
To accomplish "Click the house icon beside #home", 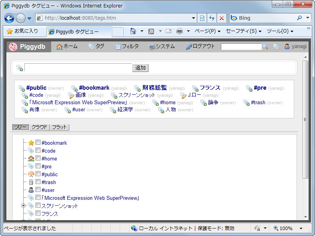I will pos(31,159).
